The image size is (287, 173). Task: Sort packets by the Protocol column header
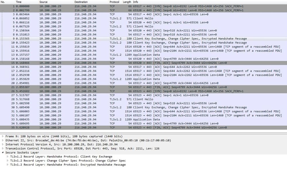click(x=114, y=2)
